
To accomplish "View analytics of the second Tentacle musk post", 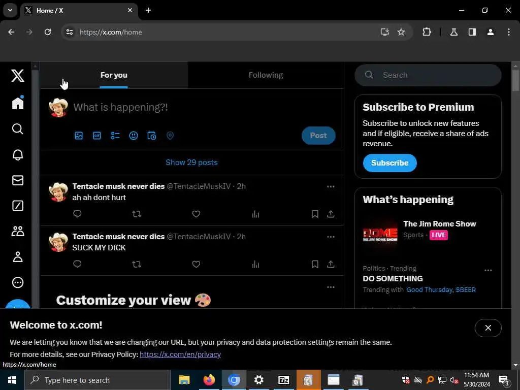I will [x=255, y=264].
